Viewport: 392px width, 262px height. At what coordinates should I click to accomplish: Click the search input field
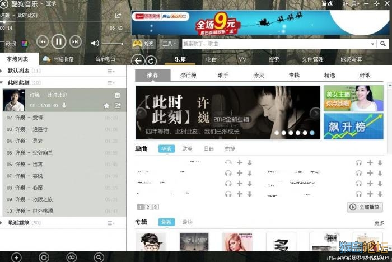pyautogui.click(x=276, y=44)
